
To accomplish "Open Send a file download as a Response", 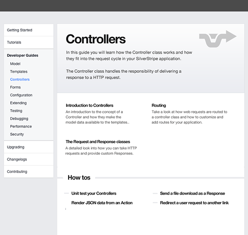I will (192, 193).
